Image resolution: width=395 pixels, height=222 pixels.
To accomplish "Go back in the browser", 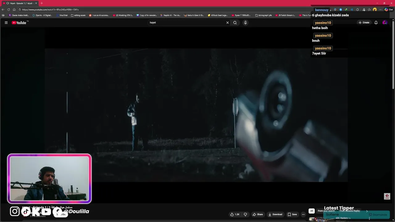I will [x=3, y=10].
